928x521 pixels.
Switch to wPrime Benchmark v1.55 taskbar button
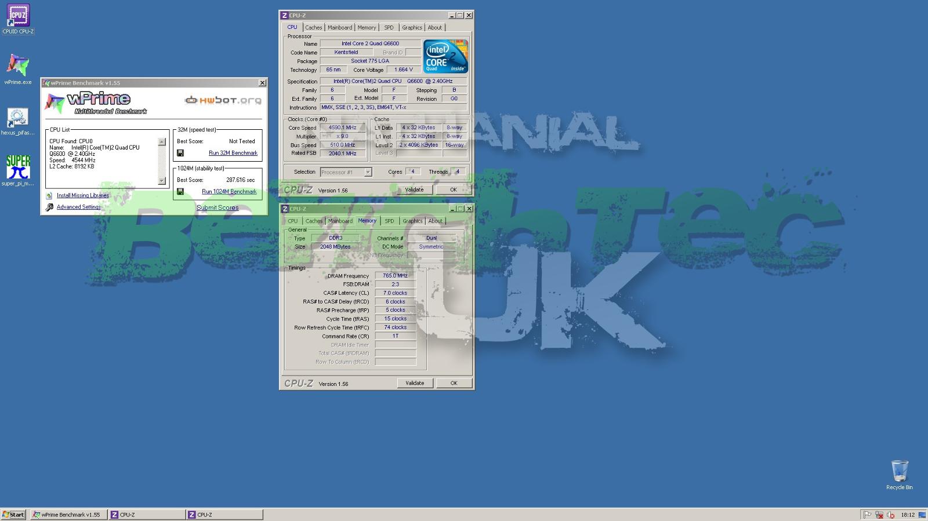click(x=68, y=515)
